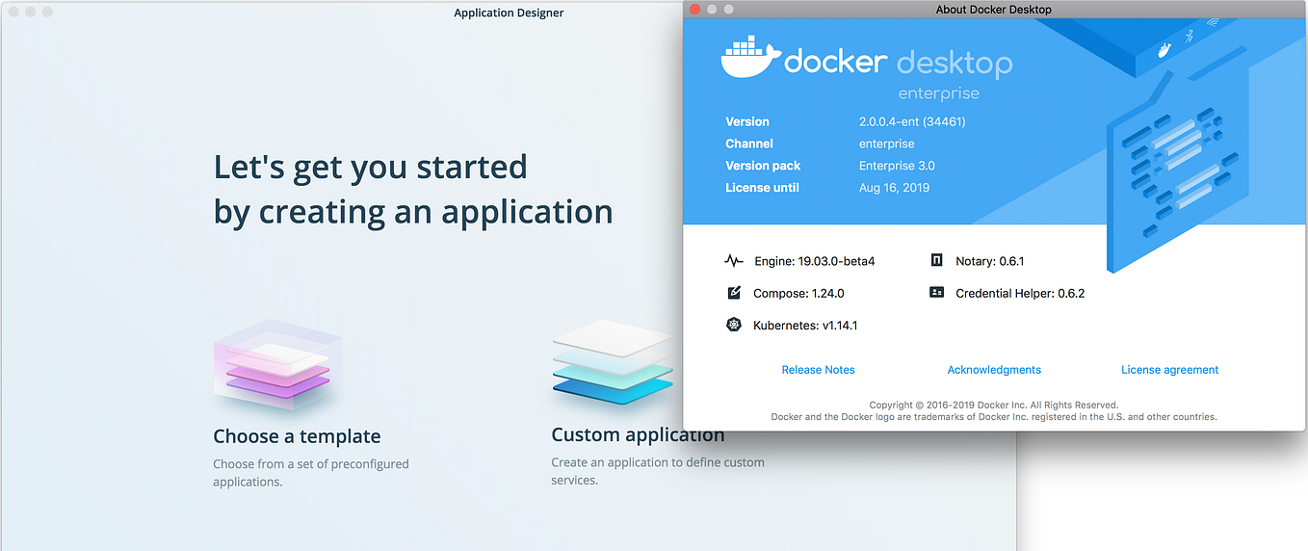
Task: Open the License agreement link
Action: [x=1169, y=370]
